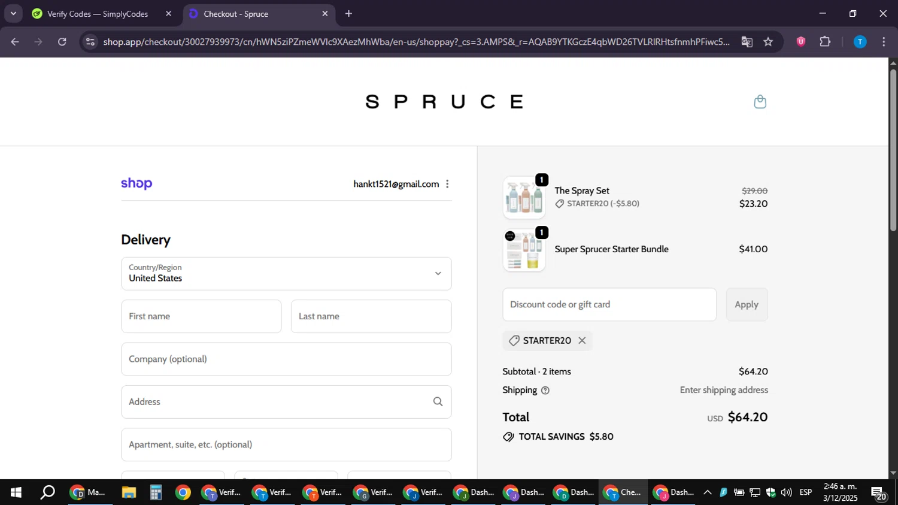Open File Explorer from the taskbar

[x=129, y=492]
